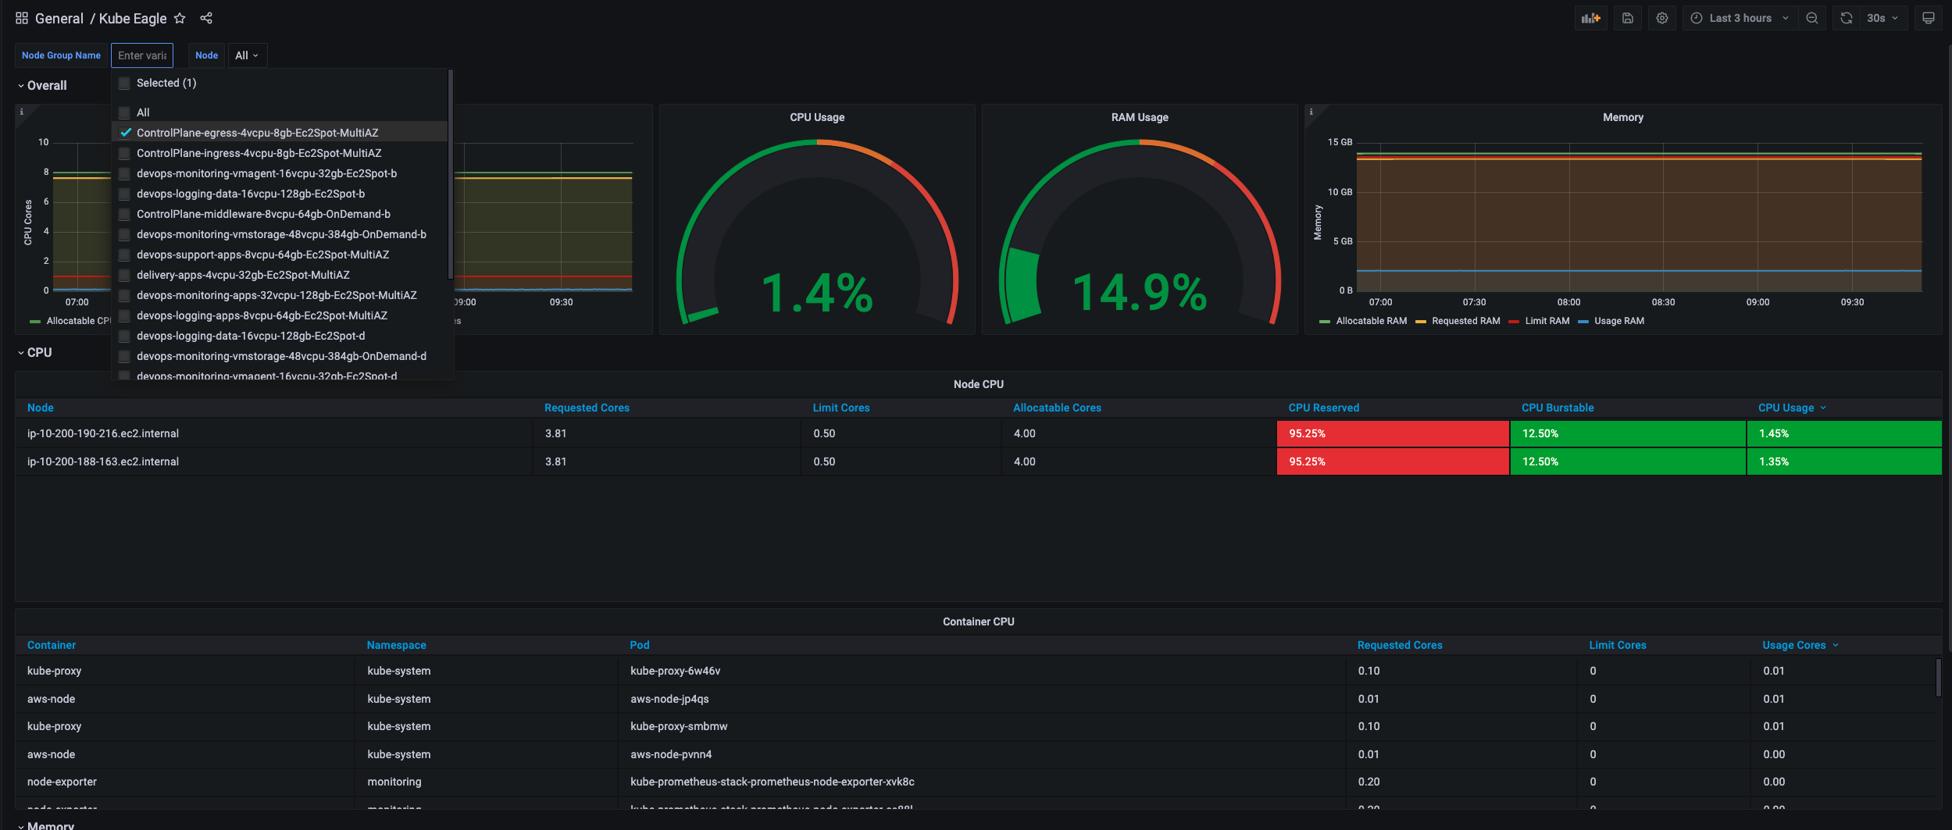The width and height of the screenshot is (1952, 830).
Task: Click the Container CPU table scrollbar
Action: [x=1938, y=677]
